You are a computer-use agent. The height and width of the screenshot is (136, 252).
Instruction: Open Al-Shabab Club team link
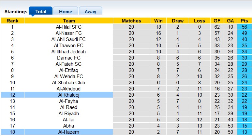point(69,83)
